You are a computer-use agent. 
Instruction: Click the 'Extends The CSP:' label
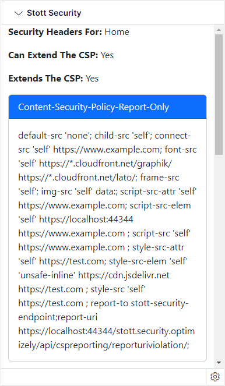[46, 79]
